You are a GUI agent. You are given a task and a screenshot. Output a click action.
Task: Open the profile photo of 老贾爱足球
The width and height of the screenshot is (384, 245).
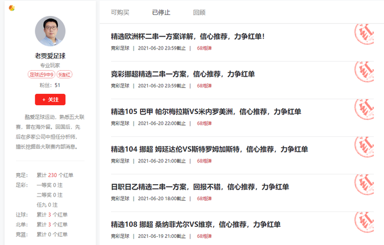(50, 31)
